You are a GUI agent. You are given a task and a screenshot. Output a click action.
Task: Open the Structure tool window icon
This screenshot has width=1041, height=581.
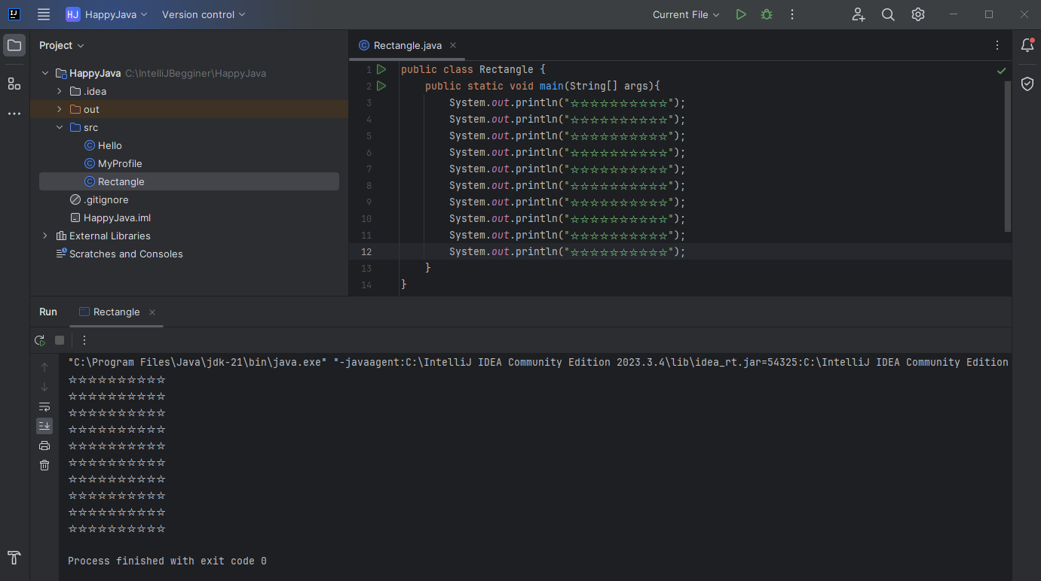14,84
